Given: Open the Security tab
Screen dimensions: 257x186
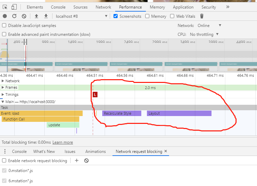Looking at the screenshot, I should tap(209, 7).
